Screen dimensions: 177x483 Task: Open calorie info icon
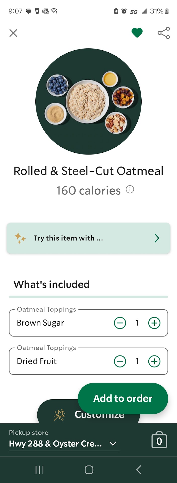130,189
